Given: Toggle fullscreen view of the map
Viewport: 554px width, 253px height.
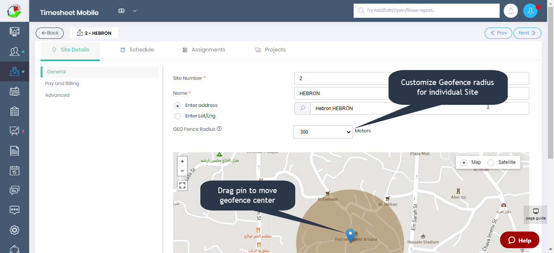Looking at the screenshot, I should click(x=183, y=185).
